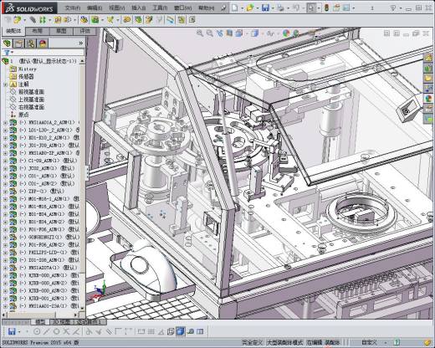Viewport: 435px width, 348px height.
Task: Click the Zoom to Fit magnifier in view toolbar
Action: pos(200,33)
